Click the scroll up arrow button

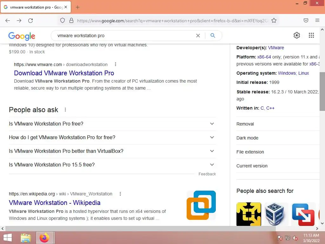pos(322,30)
